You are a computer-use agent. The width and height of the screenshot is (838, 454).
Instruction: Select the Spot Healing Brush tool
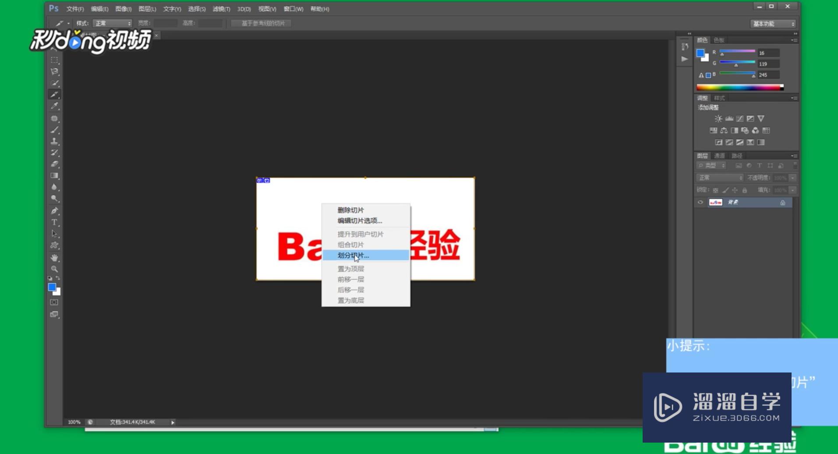coord(54,118)
